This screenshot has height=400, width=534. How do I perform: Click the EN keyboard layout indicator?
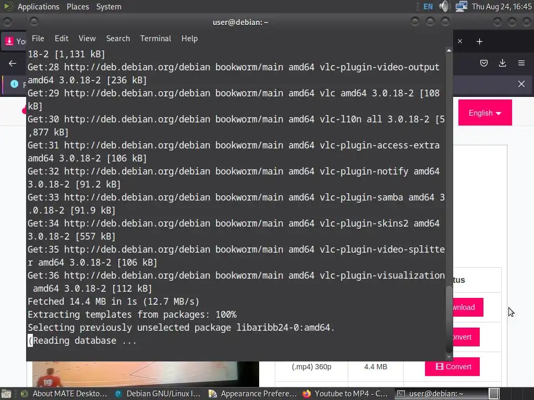(x=428, y=6)
